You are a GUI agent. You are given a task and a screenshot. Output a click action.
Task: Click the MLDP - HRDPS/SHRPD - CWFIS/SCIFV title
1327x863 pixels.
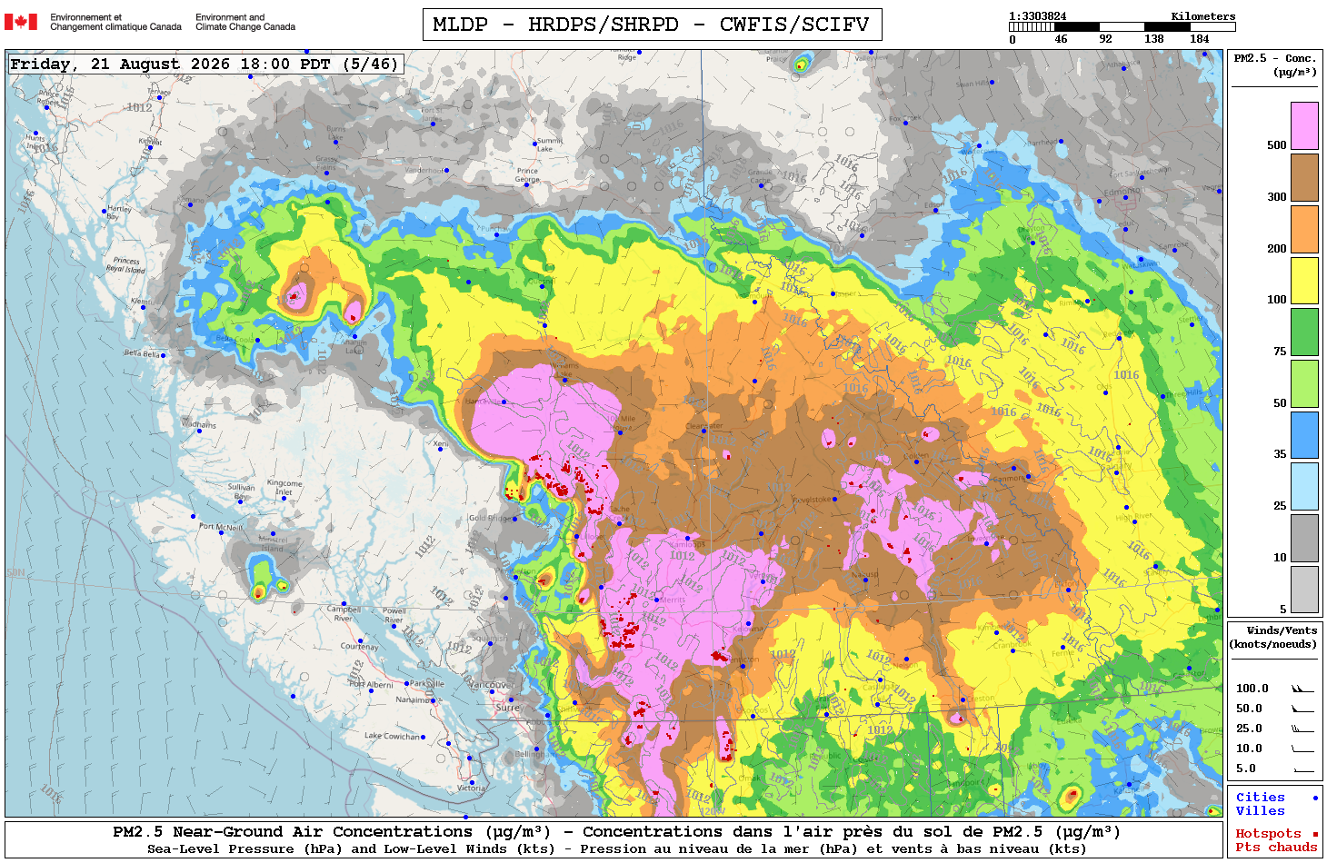(x=652, y=25)
